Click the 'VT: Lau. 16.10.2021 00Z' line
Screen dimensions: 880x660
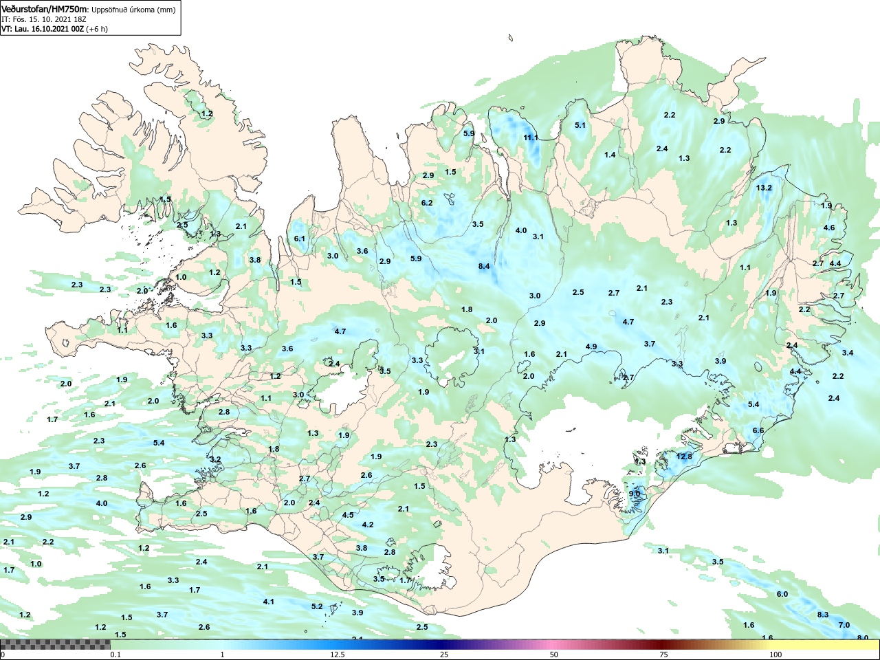(43, 29)
